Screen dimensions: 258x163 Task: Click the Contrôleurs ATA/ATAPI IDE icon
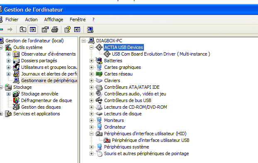(x=99, y=88)
